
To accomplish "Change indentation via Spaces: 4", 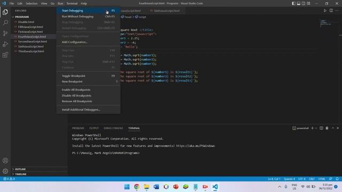I will [x=289, y=179].
